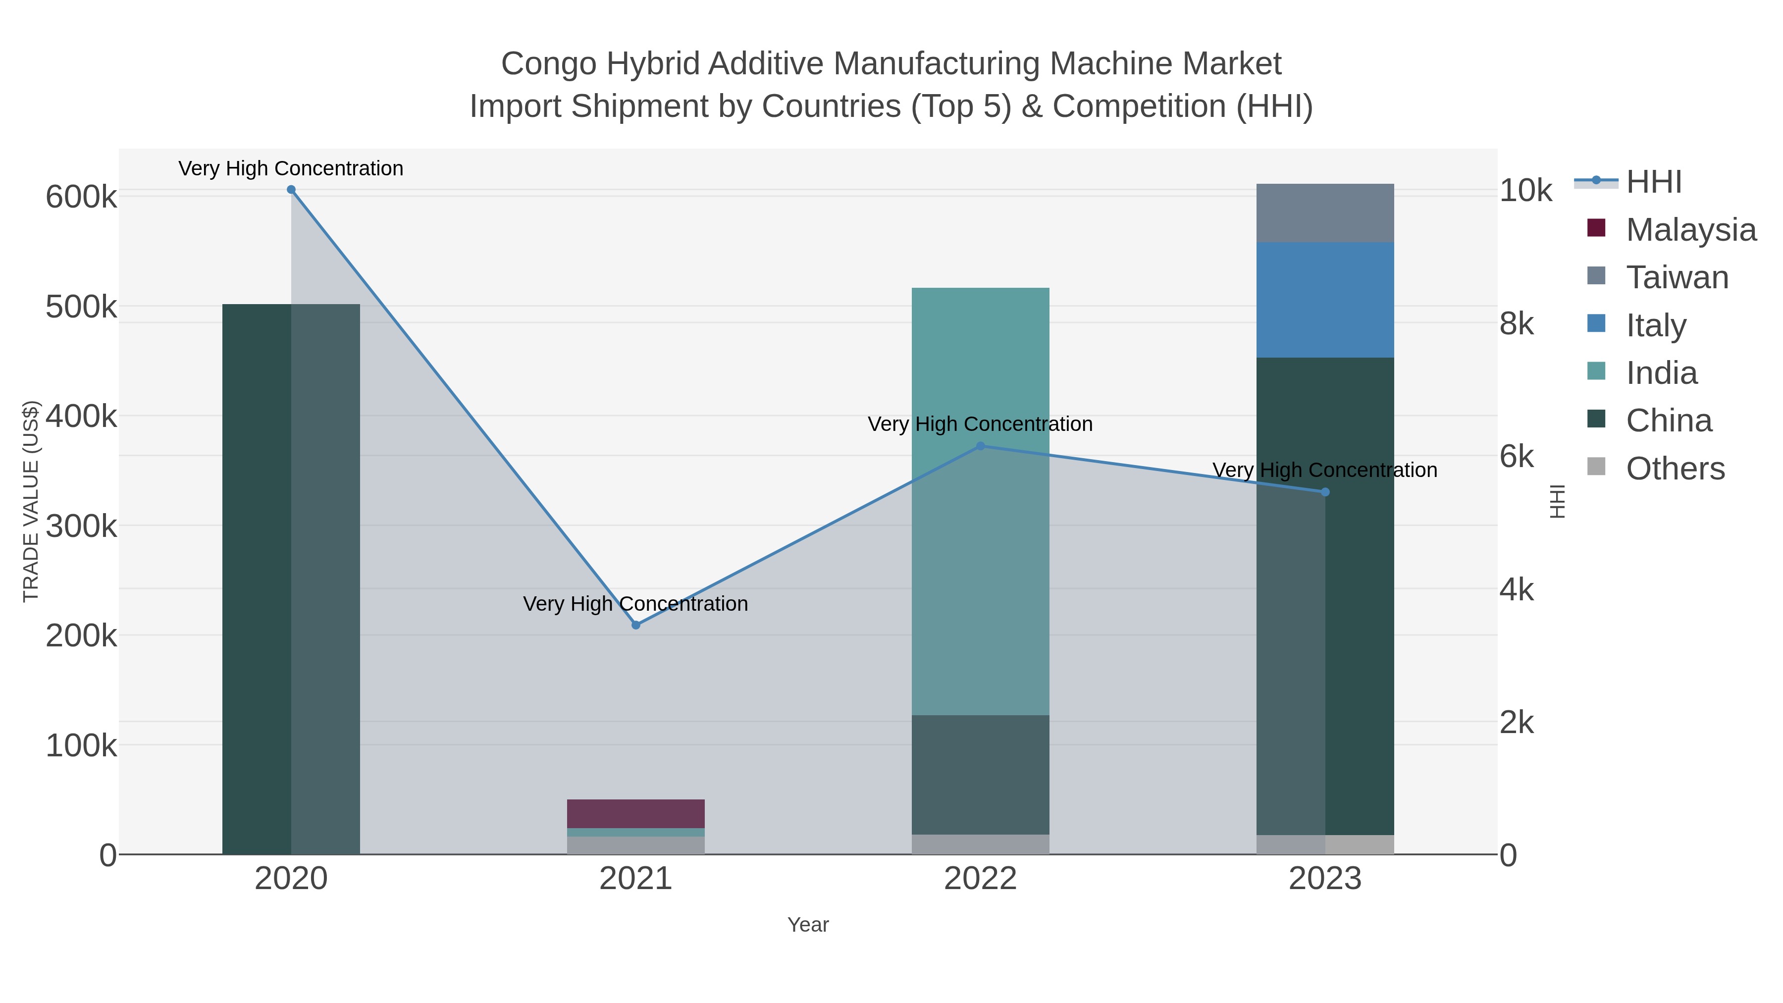Select the 2021 HHI data point marker
1783x1003 pixels.
[636, 625]
